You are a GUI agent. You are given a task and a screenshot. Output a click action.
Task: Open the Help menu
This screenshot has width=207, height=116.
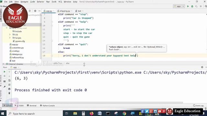[75, 2]
